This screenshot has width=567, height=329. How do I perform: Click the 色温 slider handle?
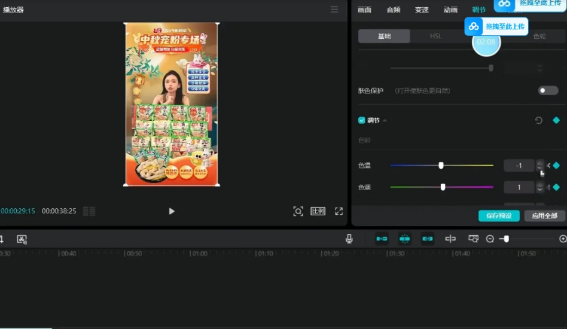coord(441,165)
